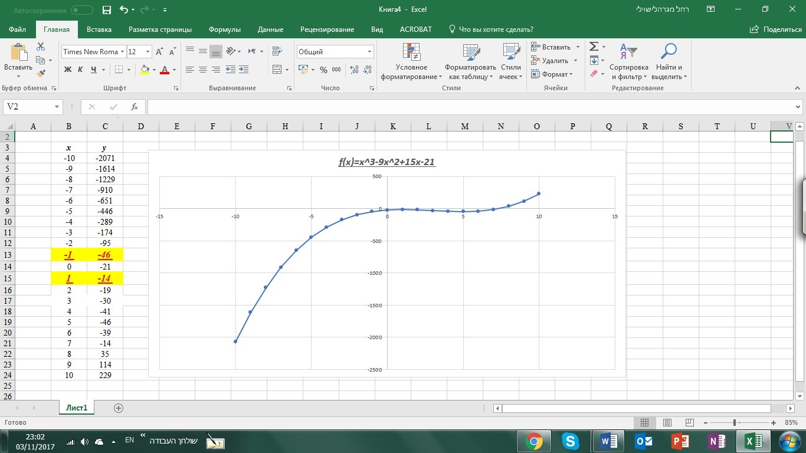Click the Borders icon in font group
806x453 pixels.
coord(119,70)
